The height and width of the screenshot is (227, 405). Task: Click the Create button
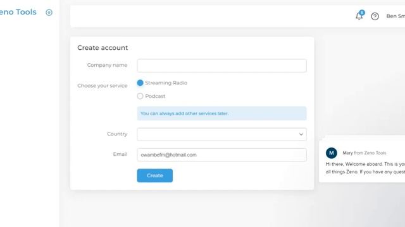154,175
